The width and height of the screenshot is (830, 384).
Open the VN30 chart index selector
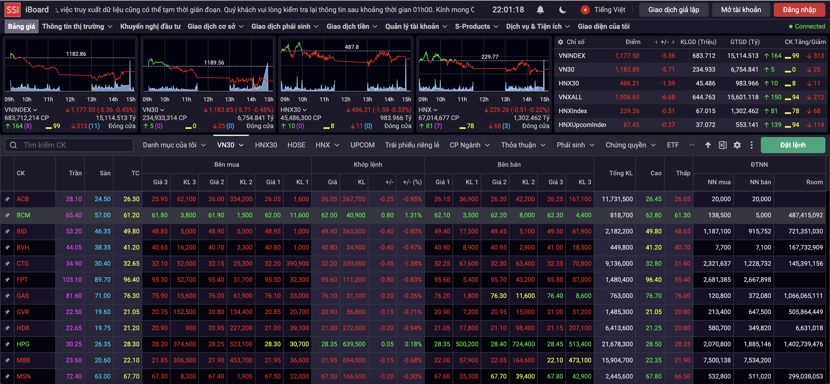pos(154,110)
